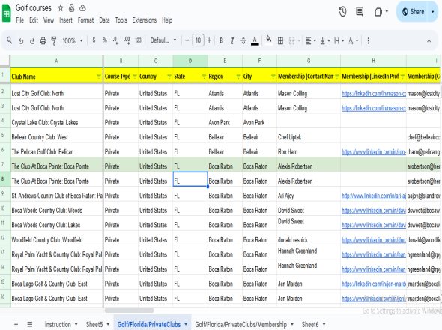
Task: Click the Share button
Action: 412,11
